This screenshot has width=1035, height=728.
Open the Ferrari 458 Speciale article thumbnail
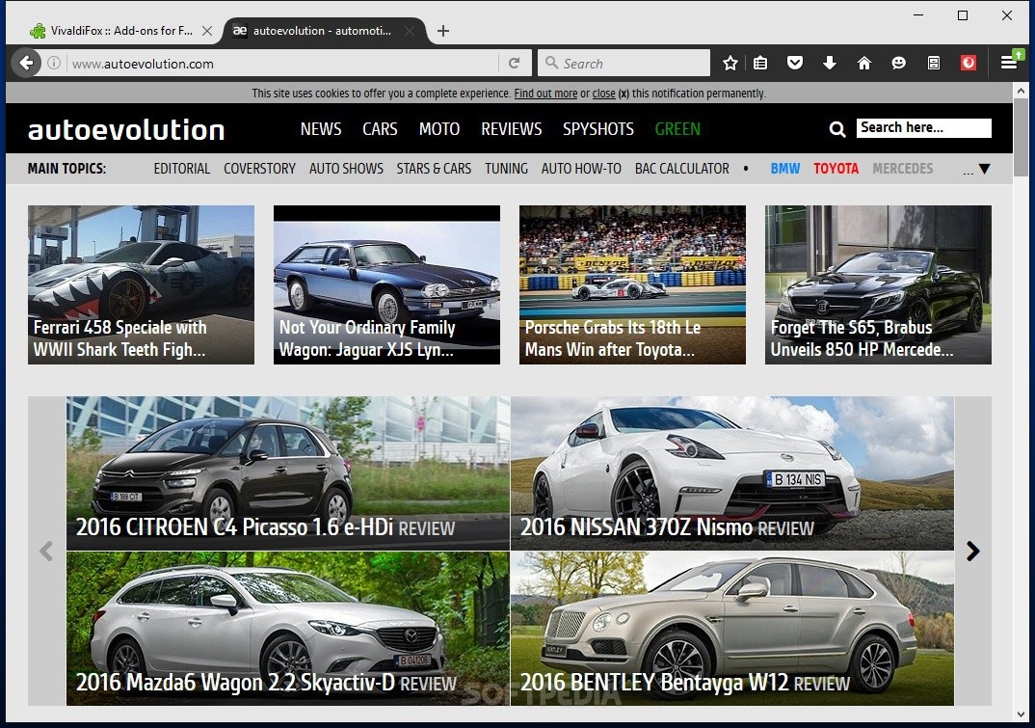pyautogui.click(x=141, y=284)
